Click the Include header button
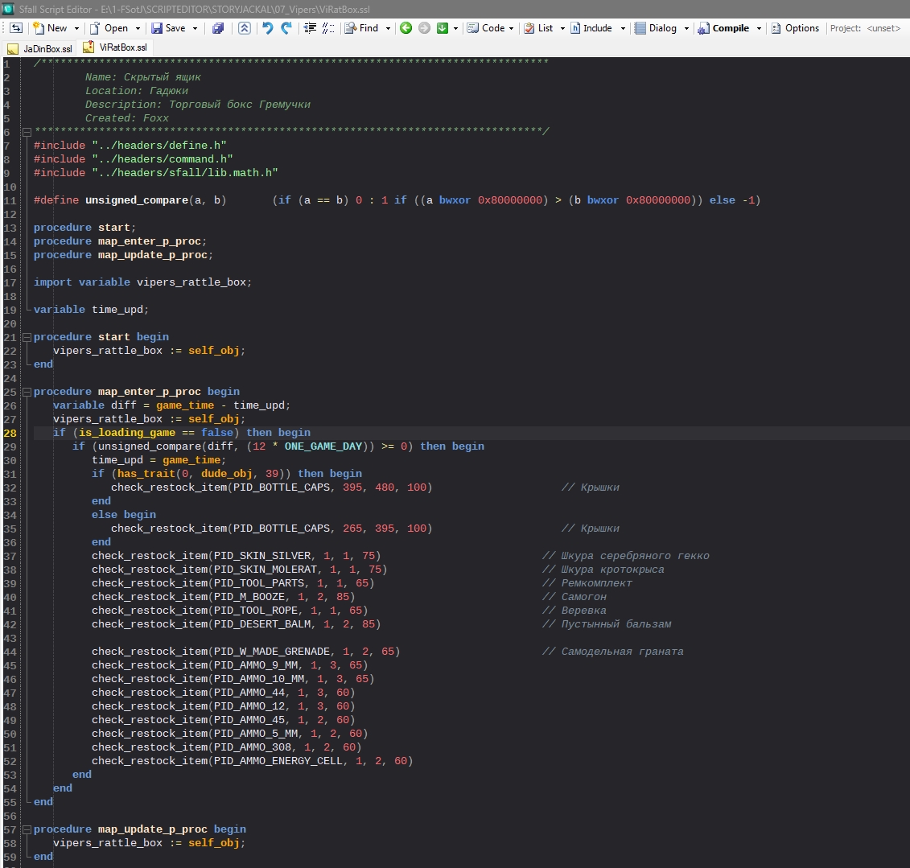 tap(591, 28)
